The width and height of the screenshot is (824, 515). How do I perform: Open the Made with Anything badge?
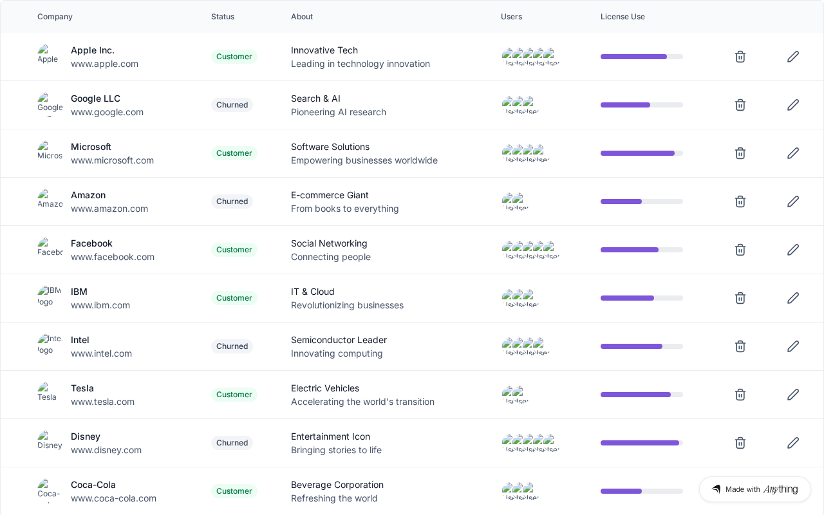754,489
